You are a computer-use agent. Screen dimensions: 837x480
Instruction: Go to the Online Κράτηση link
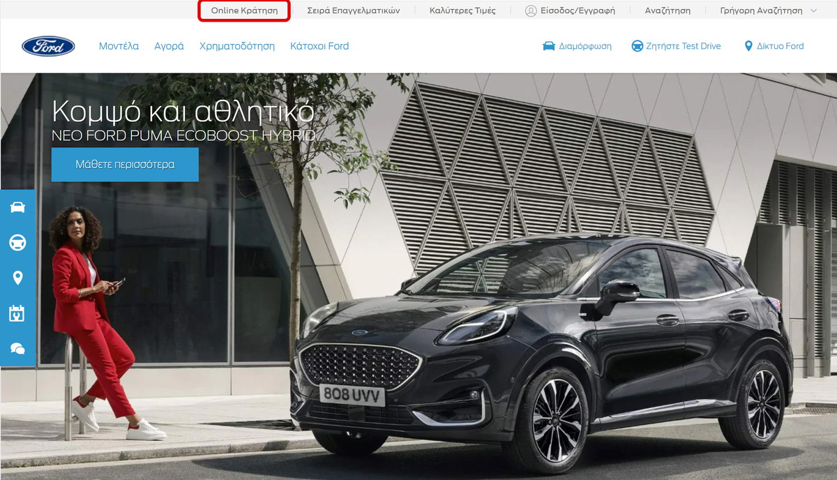(244, 10)
